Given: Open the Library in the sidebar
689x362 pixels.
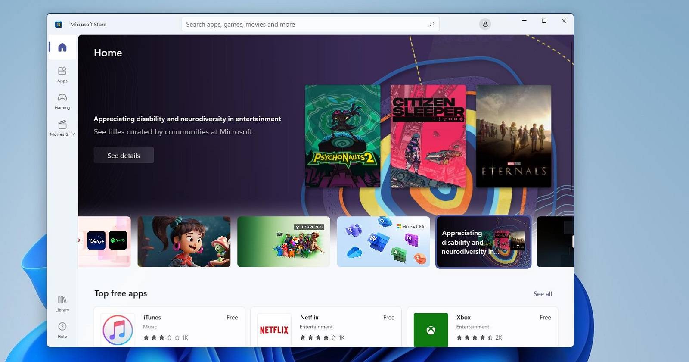Looking at the screenshot, I should coord(62,303).
